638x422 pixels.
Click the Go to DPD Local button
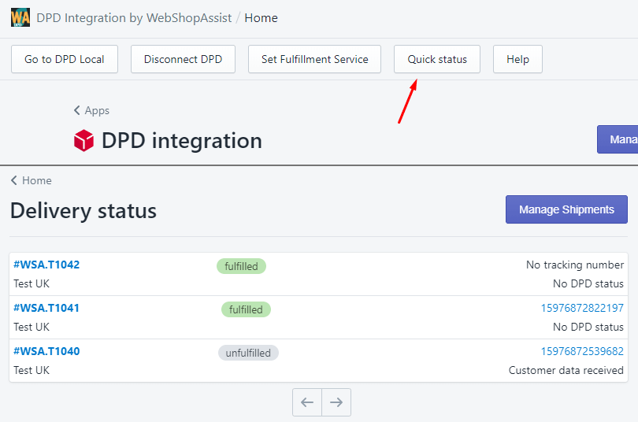tap(65, 59)
